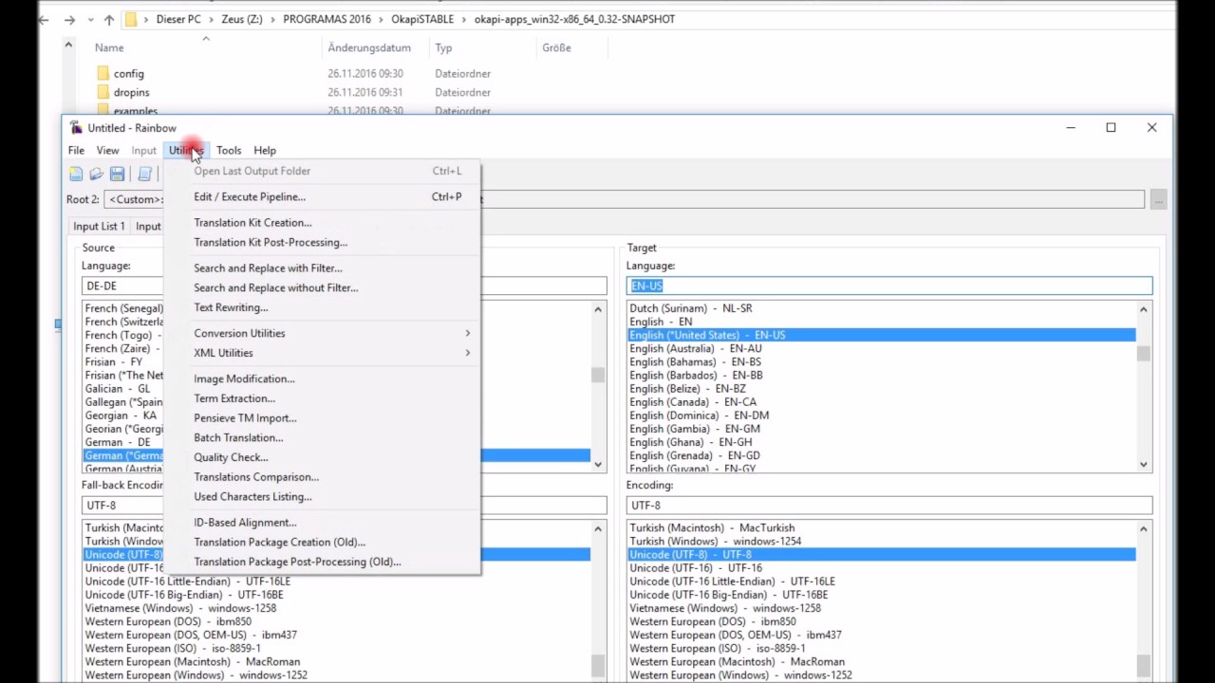Screen dimensions: 1215x683
Task: Choose Edit / Execute Pipeline
Action: click(x=323, y=196)
